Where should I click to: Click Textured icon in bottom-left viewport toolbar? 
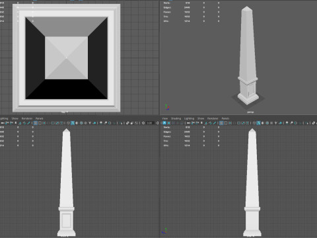[x=85, y=123]
